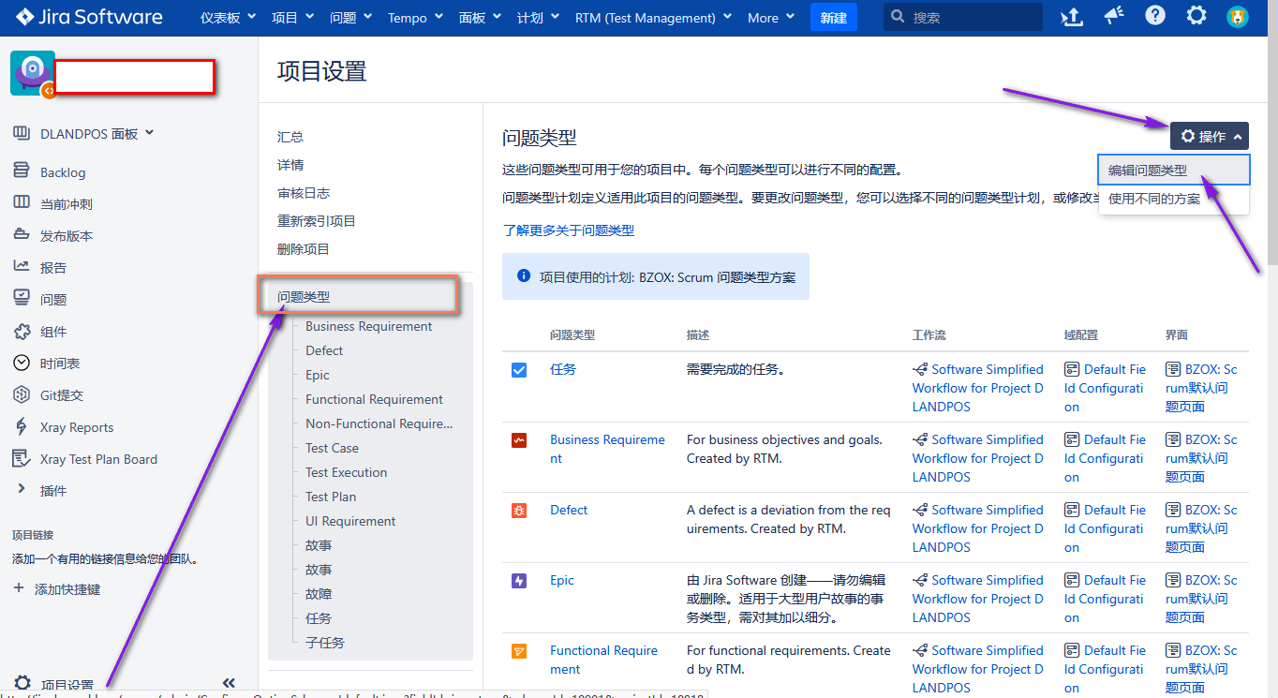Click the 搜索 search field
This screenshot has width=1278, height=698.
[963, 17]
